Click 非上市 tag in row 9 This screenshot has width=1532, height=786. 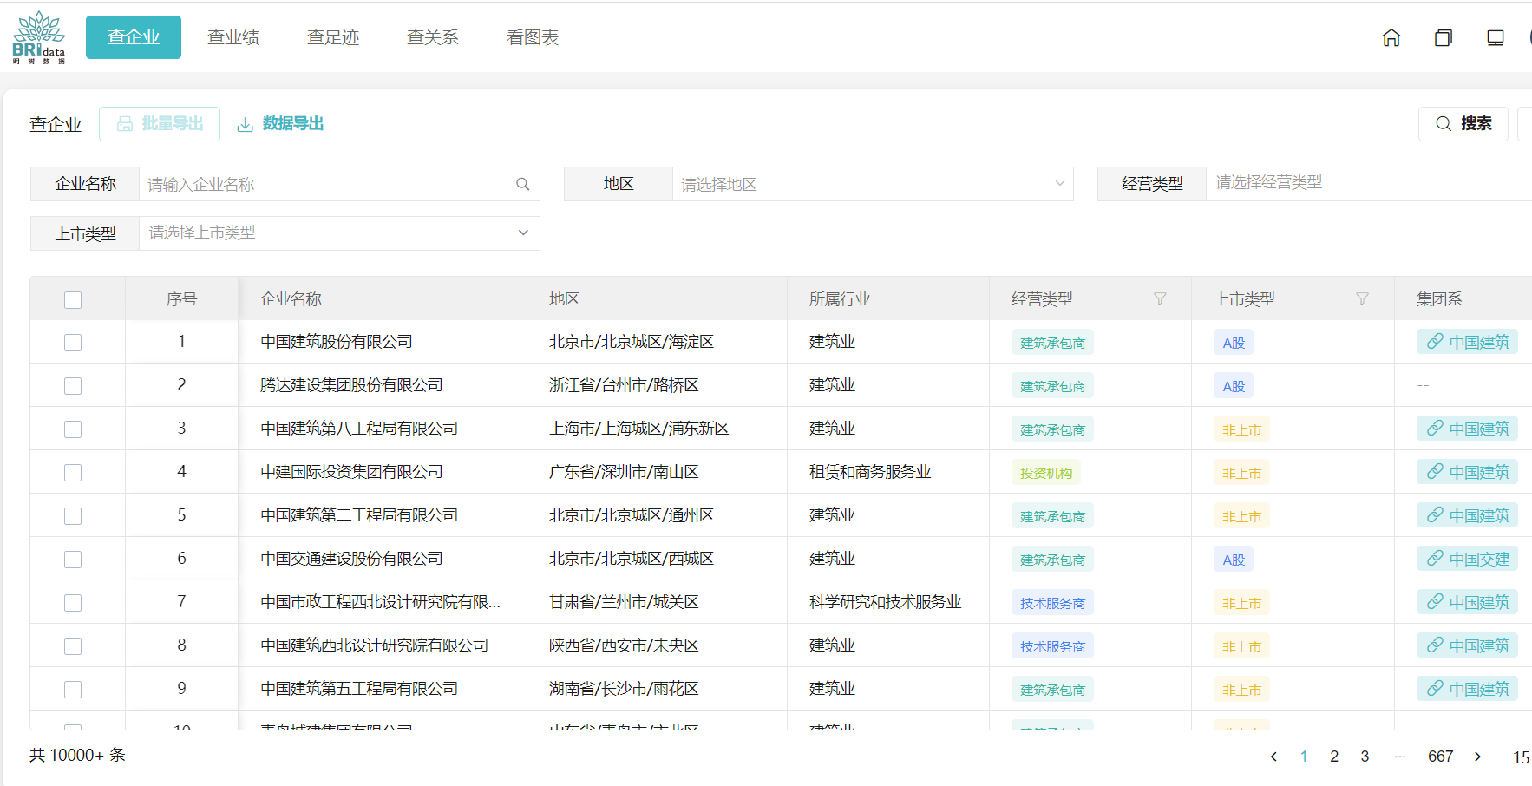coord(1241,690)
